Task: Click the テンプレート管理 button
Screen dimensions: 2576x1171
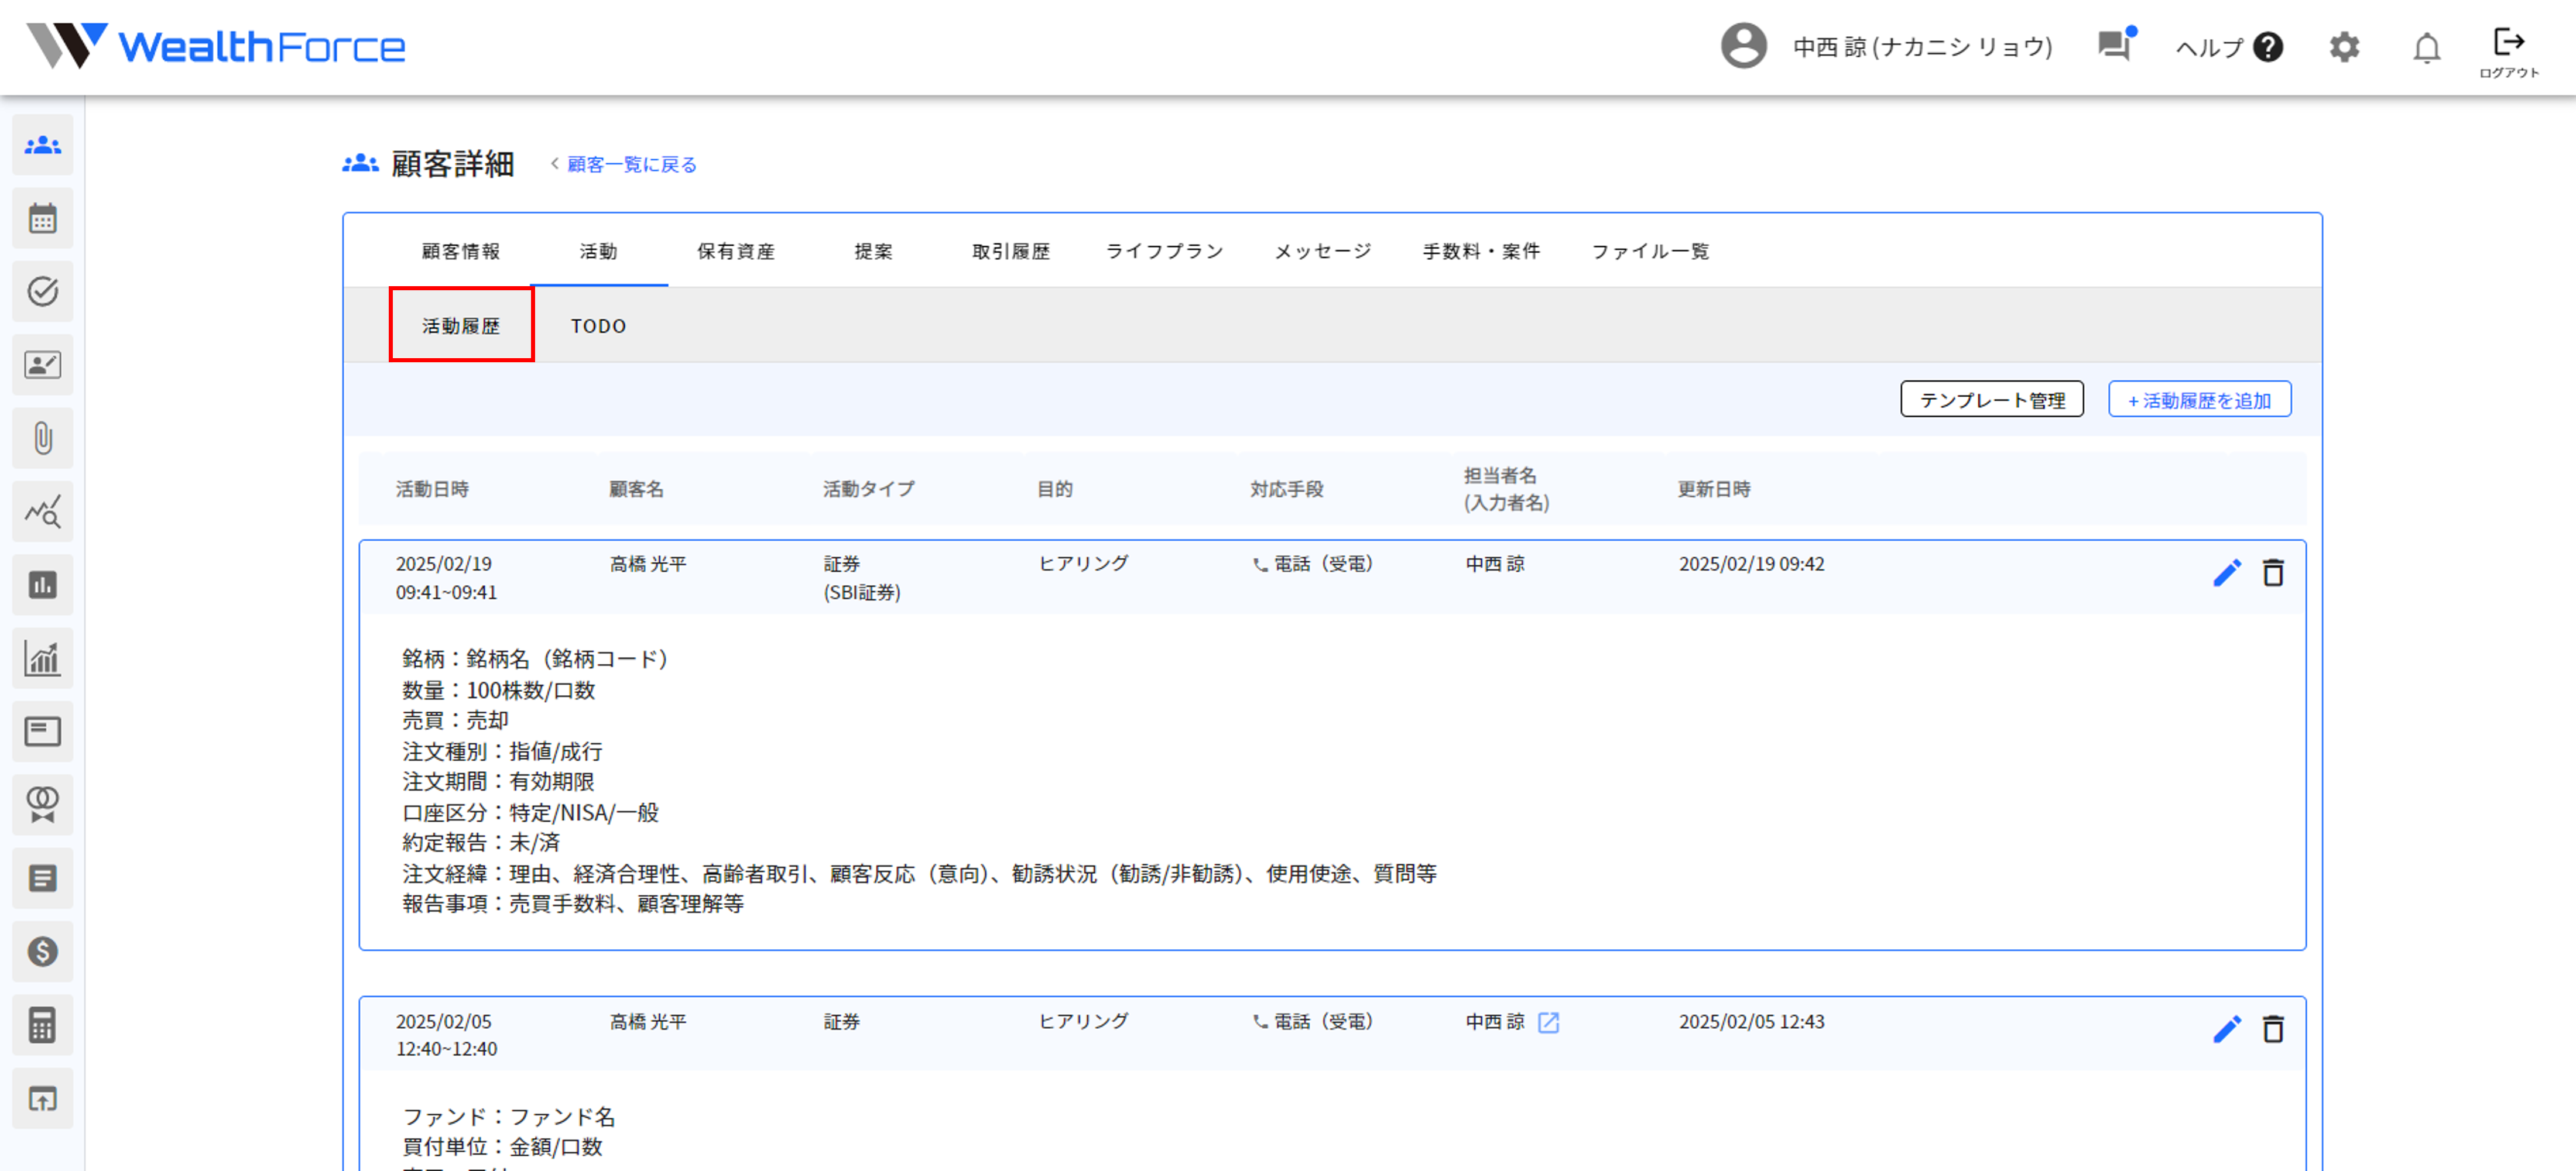Action: 1991,400
